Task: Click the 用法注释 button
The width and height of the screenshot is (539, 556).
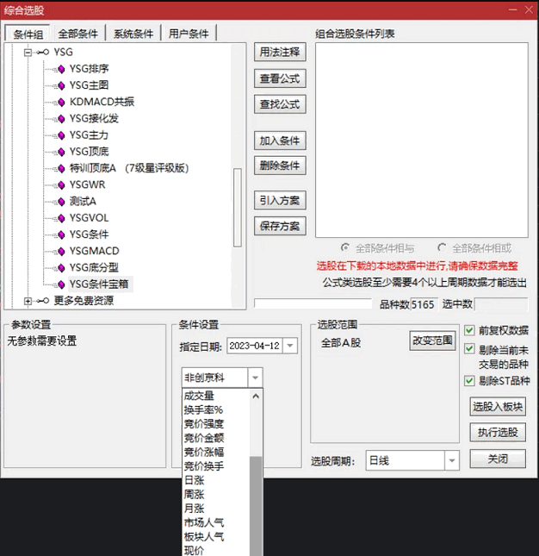Action: tap(280, 53)
